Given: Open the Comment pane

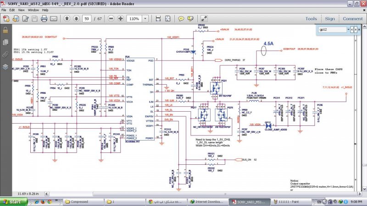Looking at the screenshot, I should click(352, 19).
